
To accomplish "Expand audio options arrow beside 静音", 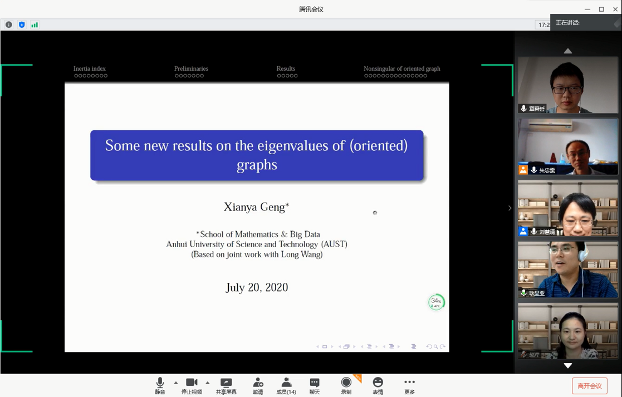I will 176,383.
